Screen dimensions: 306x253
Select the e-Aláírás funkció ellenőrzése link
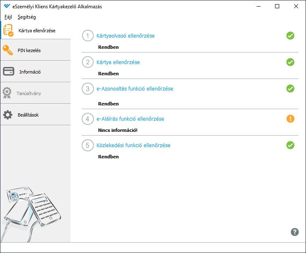(130, 119)
